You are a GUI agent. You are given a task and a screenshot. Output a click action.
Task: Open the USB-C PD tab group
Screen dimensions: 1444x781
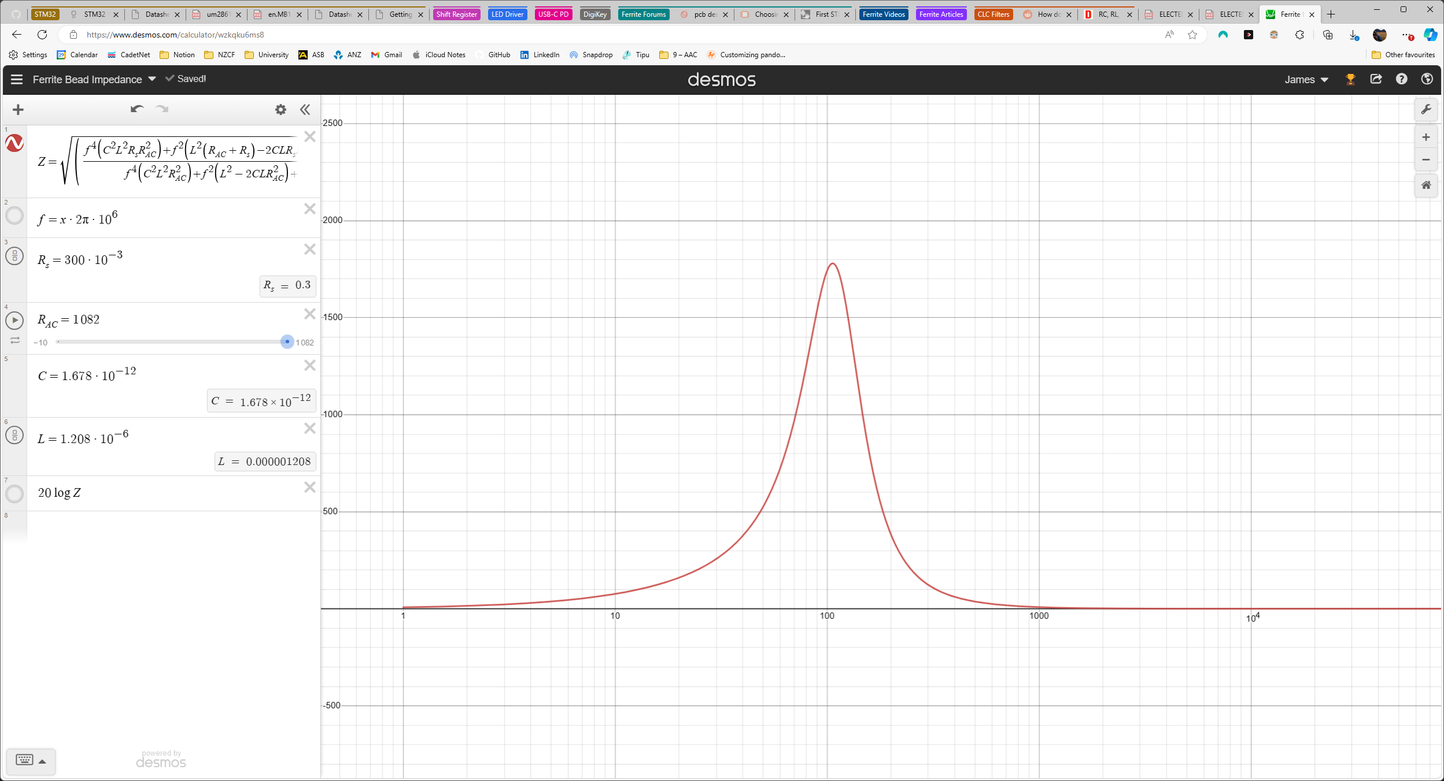click(x=553, y=14)
